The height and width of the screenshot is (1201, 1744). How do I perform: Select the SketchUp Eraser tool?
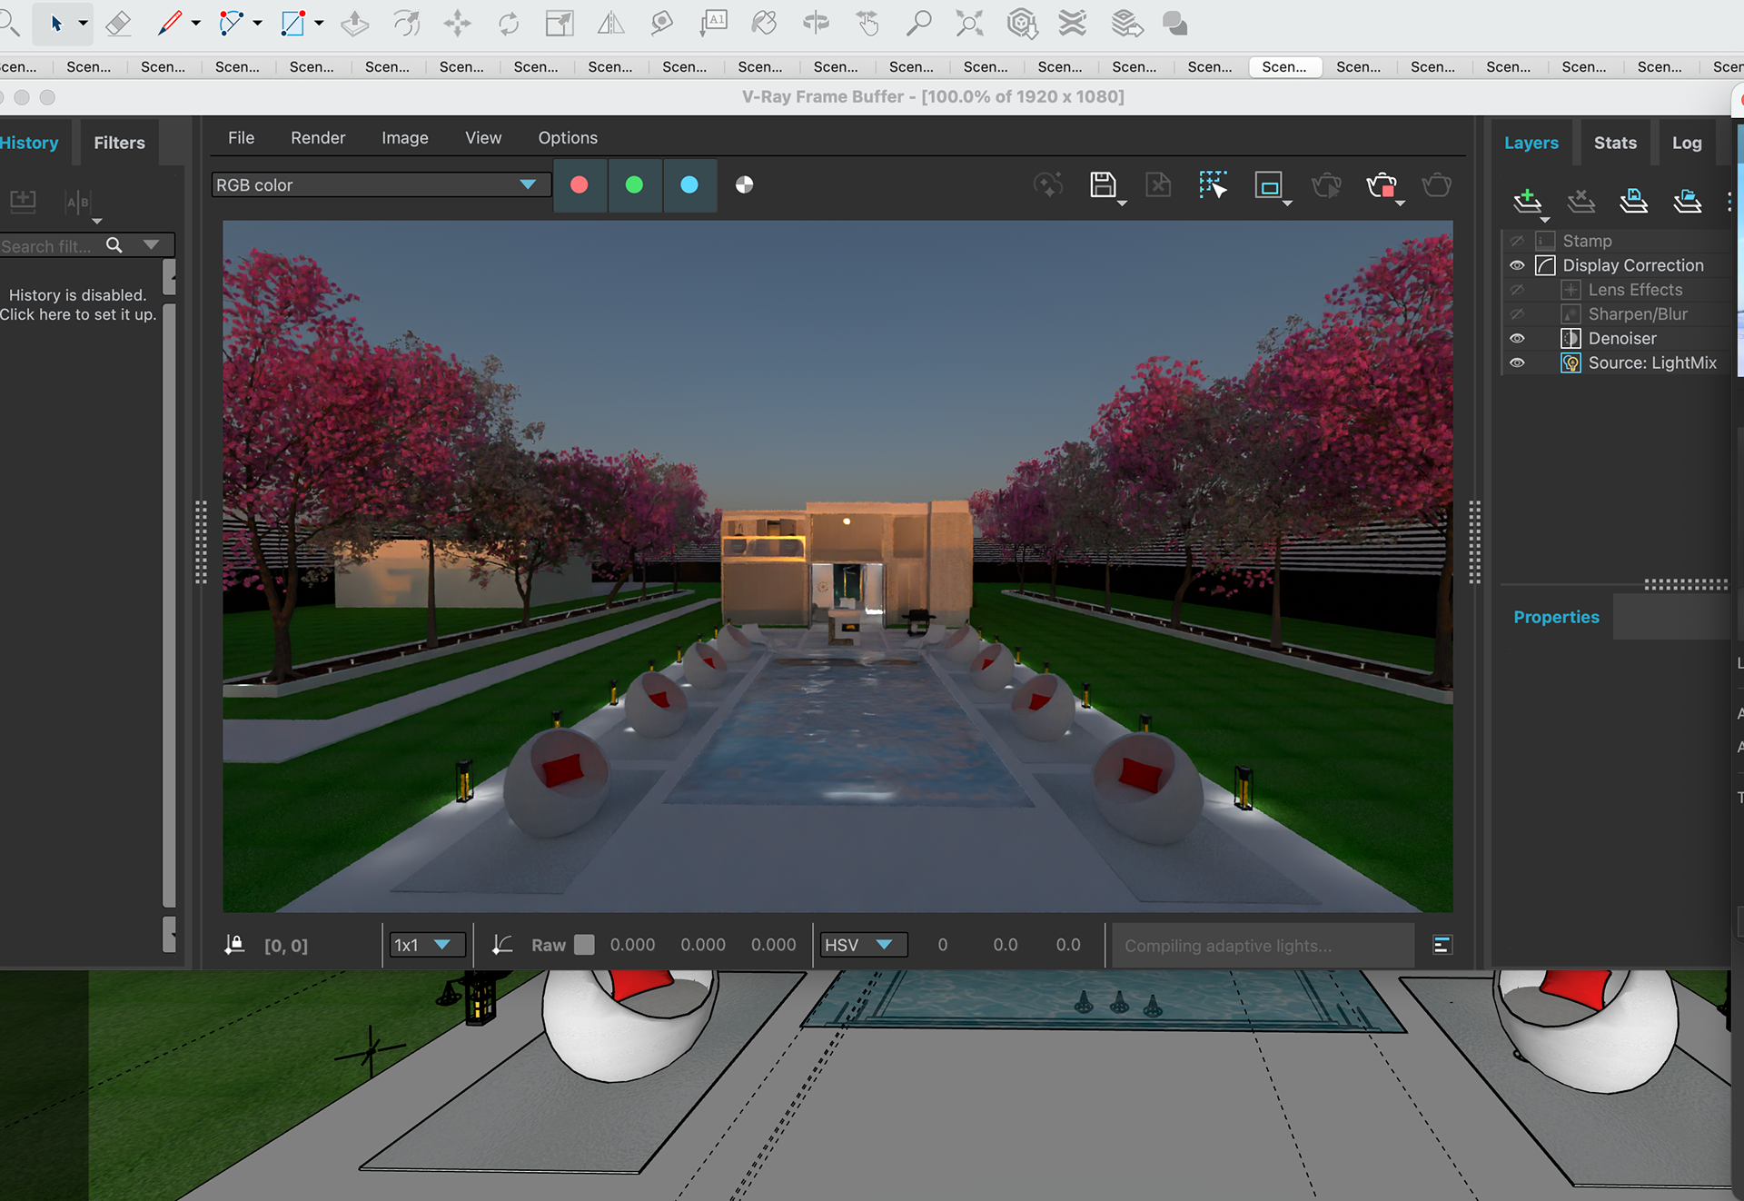[x=118, y=24]
